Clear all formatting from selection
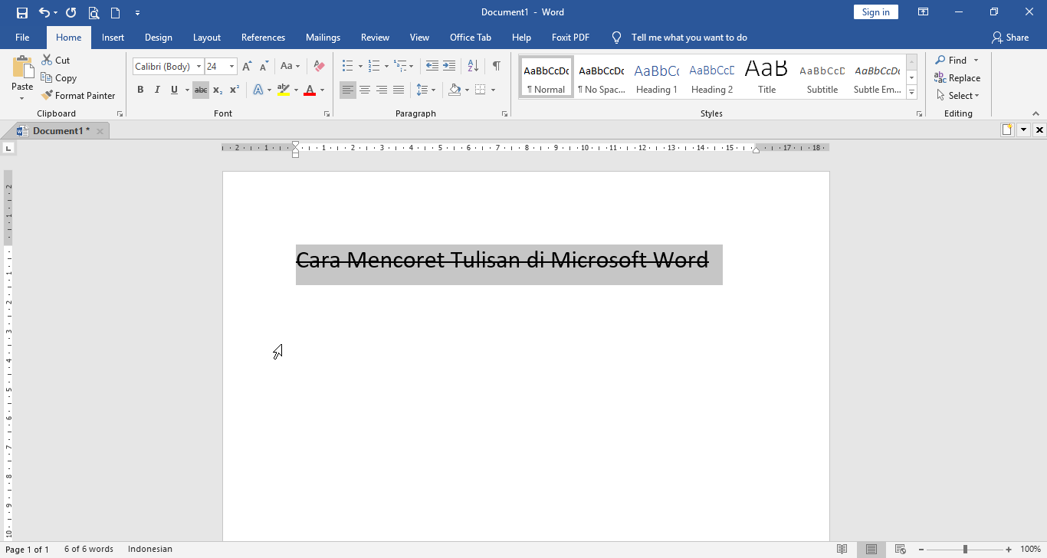 (320, 67)
